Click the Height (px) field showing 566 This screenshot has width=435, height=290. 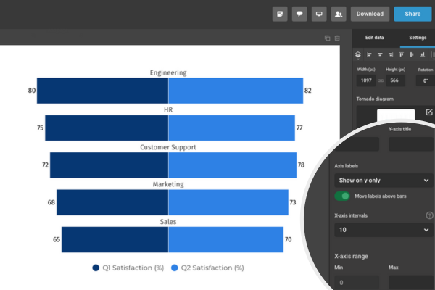[395, 80]
